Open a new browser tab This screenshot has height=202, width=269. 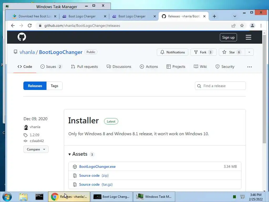pos(214,16)
